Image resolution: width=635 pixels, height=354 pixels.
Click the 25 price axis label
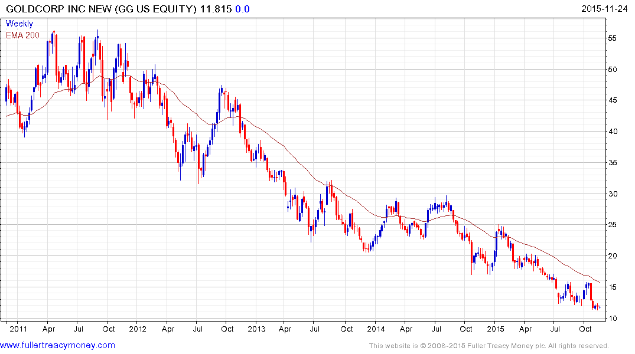coord(613,225)
